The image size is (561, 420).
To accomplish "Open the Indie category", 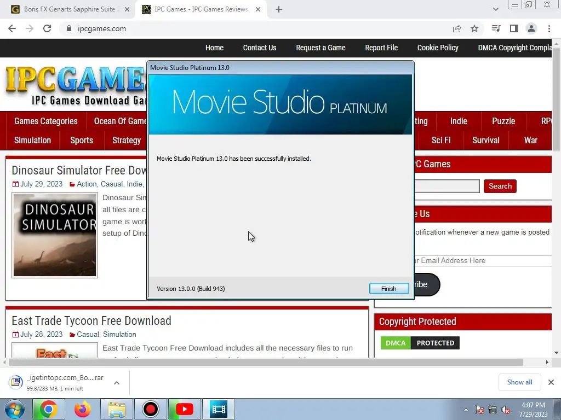I will (459, 121).
